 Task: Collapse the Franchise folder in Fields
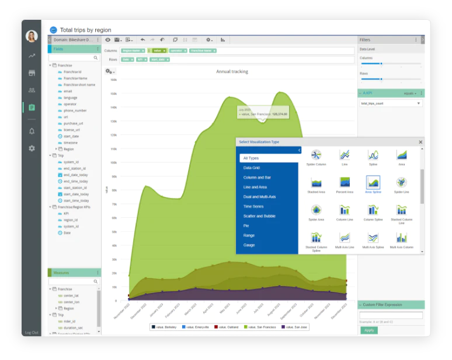coord(50,66)
